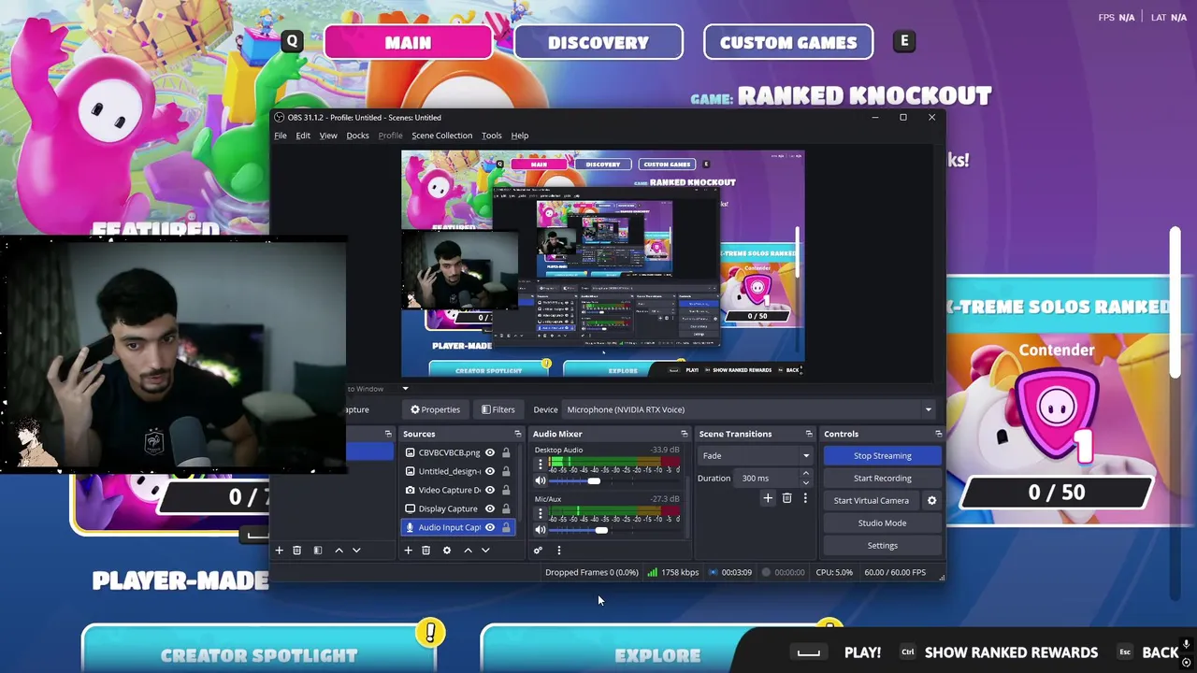Viewport: 1197px width, 673px height.
Task: Move scene up in the Scenes panel
Action: click(339, 551)
